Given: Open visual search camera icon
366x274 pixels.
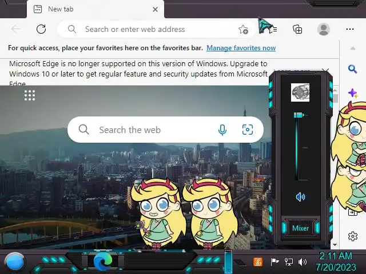Looking at the screenshot, I should click(x=248, y=130).
